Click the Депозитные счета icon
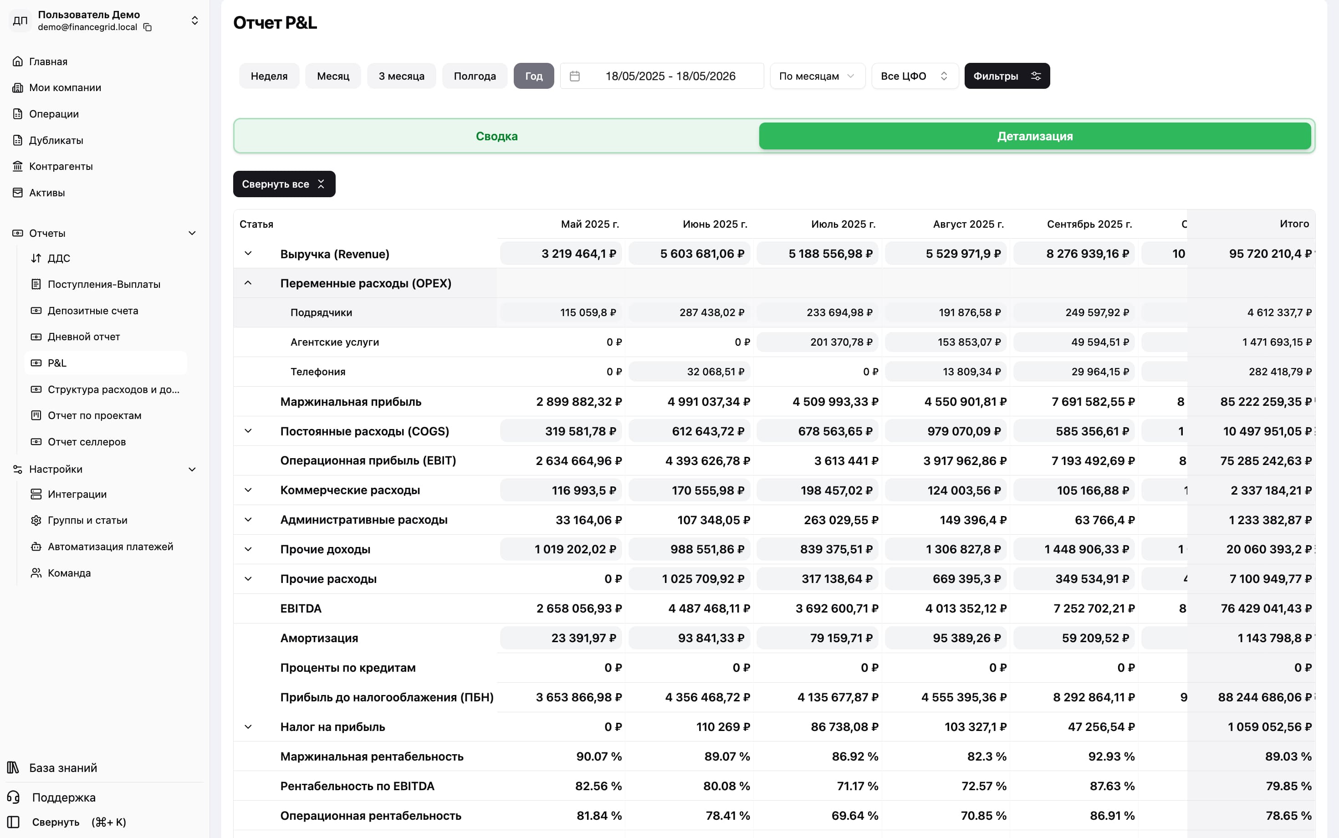The height and width of the screenshot is (838, 1339). (36, 310)
